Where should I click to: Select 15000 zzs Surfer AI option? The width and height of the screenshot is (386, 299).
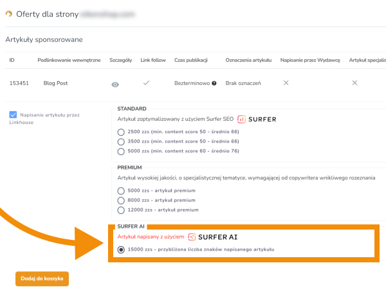[121, 249]
